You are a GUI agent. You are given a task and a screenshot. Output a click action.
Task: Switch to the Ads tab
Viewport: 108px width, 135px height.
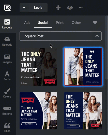click(27, 23)
